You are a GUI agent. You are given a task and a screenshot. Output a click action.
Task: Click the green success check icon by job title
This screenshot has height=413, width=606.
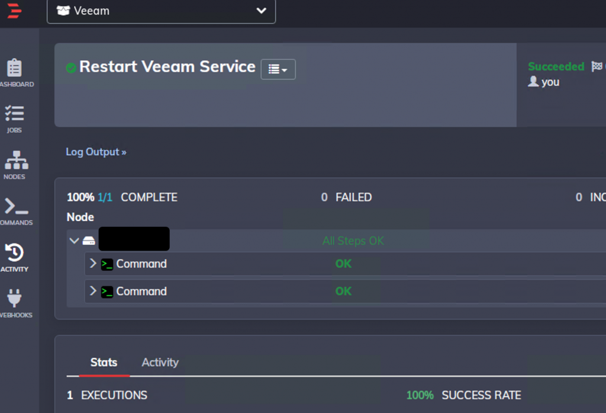[x=71, y=68]
